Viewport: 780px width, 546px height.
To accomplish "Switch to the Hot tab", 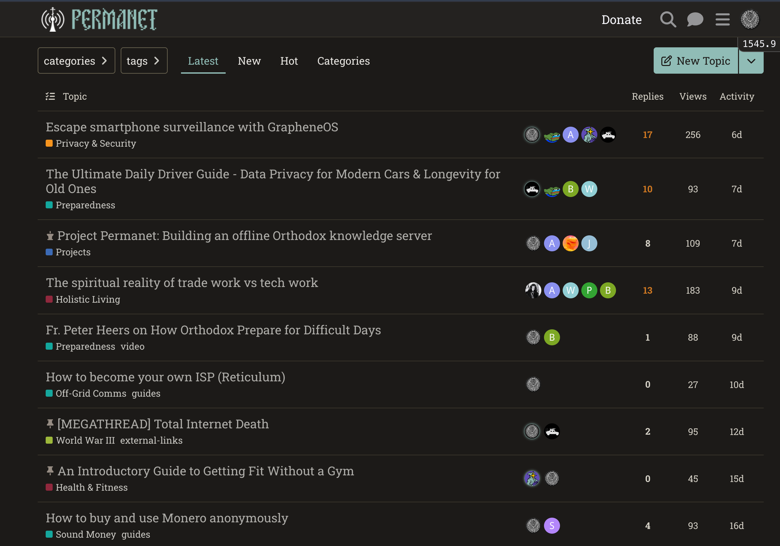I will coord(289,61).
